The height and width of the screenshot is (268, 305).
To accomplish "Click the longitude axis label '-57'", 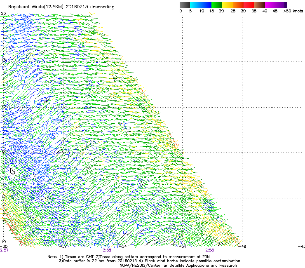I will point(63,247).
